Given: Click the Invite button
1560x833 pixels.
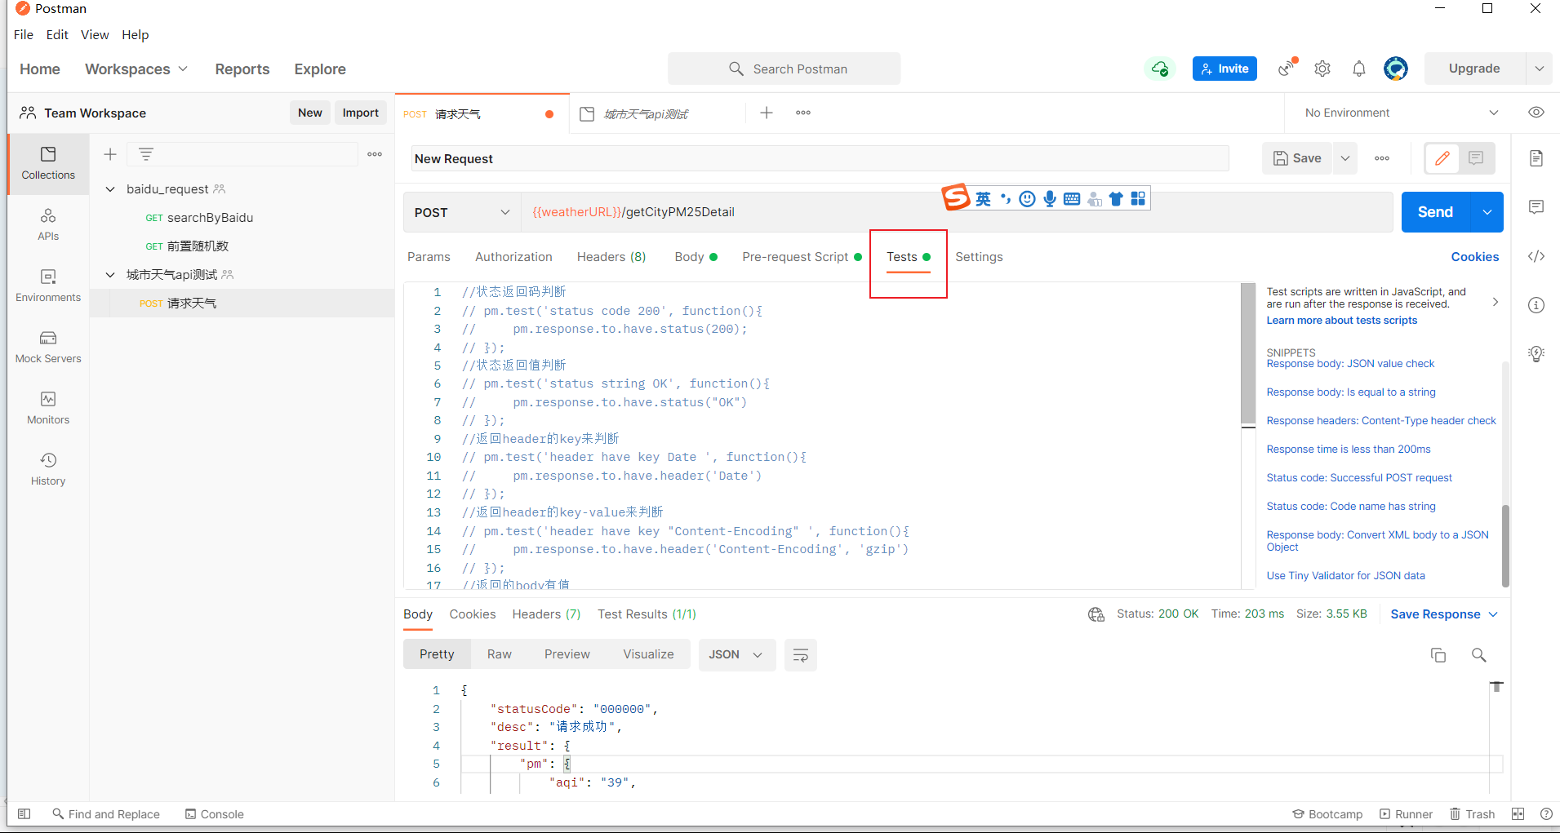Looking at the screenshot, I should point(1224,69).
